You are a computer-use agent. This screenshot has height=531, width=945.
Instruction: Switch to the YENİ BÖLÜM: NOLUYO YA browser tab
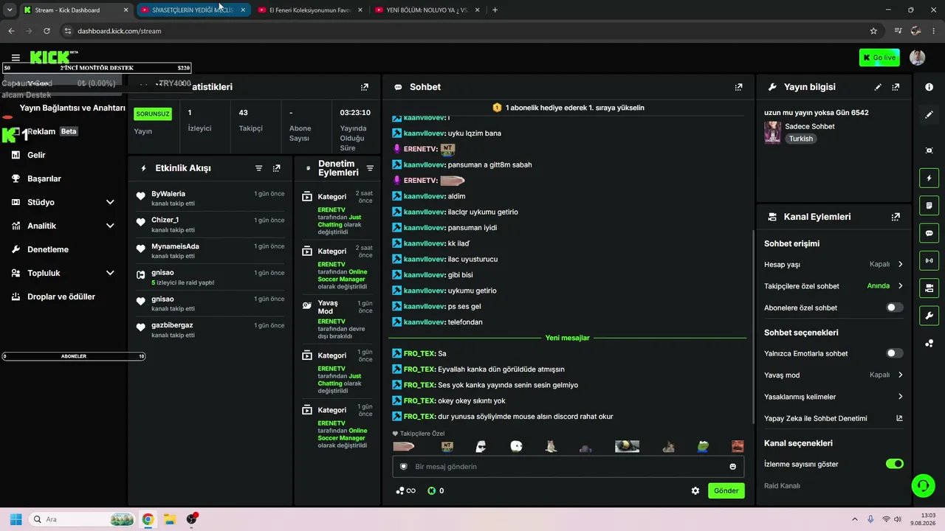click(427, 10)
